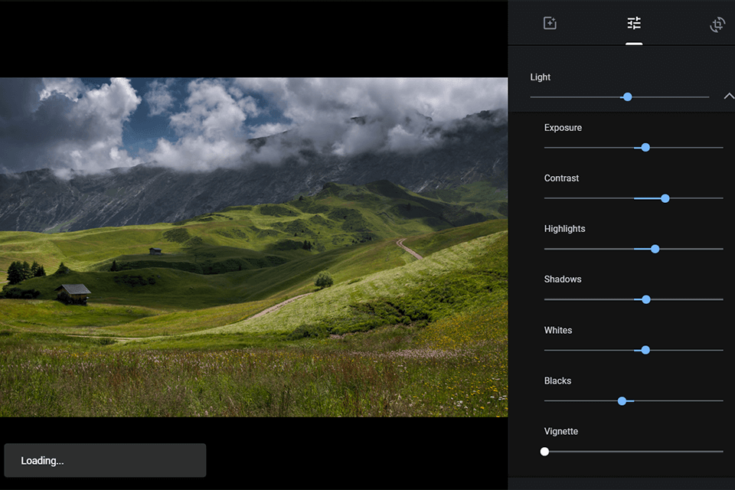Click the Blacks label
Screen dimensions: 735x490
pos(557,381)
